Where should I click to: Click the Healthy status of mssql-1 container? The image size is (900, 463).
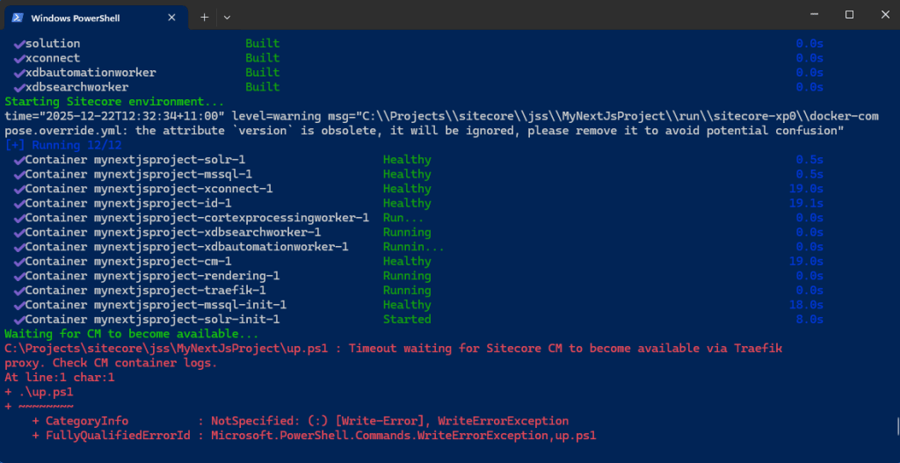[406, 174]
